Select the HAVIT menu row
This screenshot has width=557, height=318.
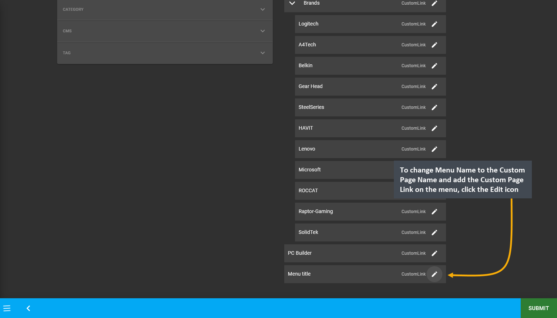pyautogui.click(x=370, y=128)
